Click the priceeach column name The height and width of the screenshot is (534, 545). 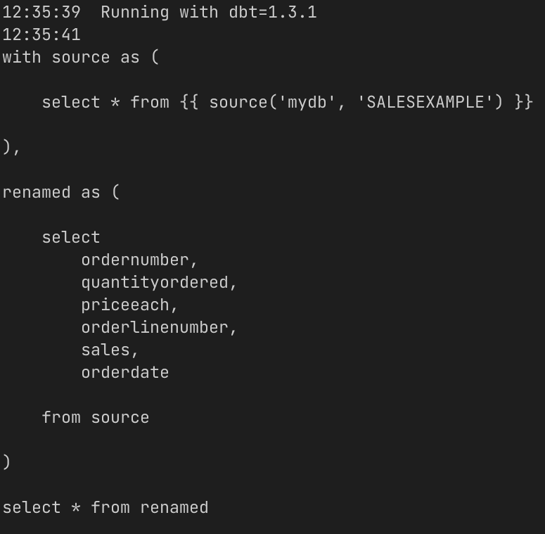pyautogui.click(x=125, y=305)
